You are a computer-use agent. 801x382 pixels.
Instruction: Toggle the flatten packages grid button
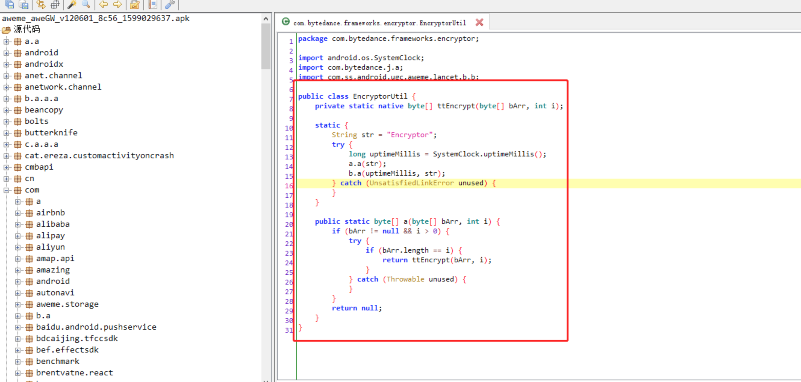55,4
